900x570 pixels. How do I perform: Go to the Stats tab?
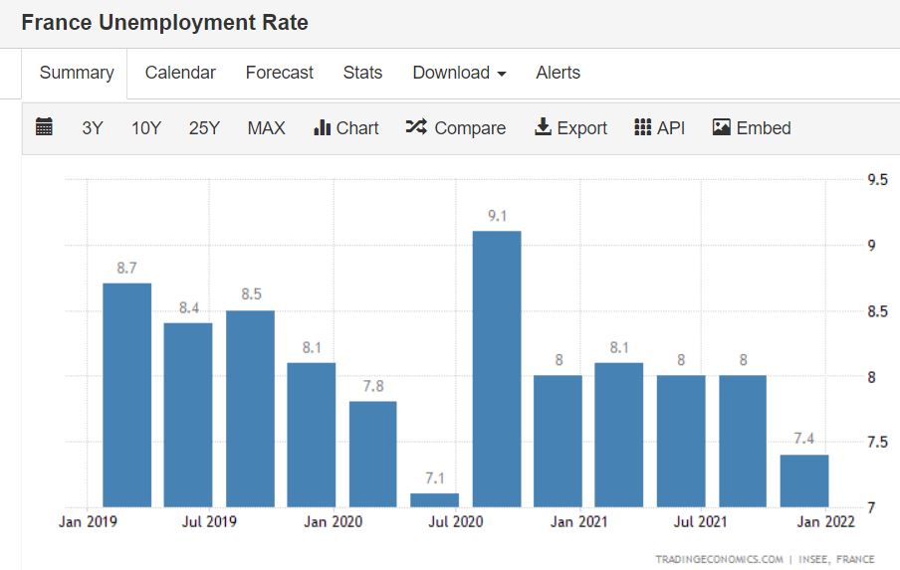pyautogui.click(x=362, y=73)
